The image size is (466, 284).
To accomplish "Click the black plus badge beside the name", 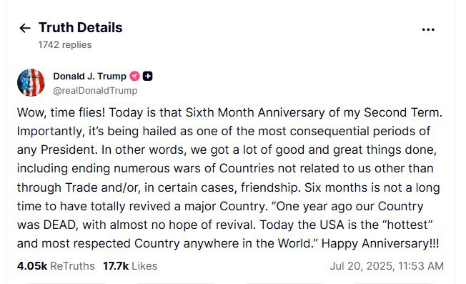I will (147, 76).
